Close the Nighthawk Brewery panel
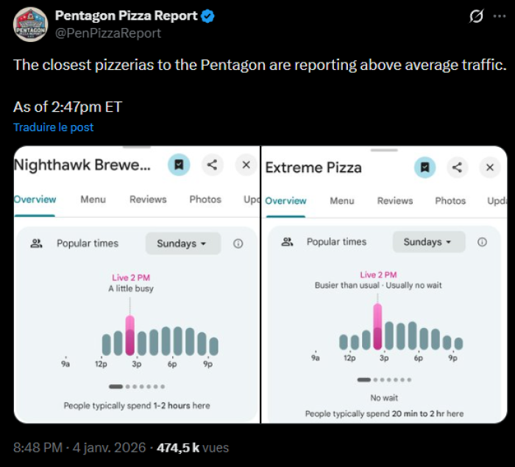Viewport: 515px width, 467px height. [246, 165]
